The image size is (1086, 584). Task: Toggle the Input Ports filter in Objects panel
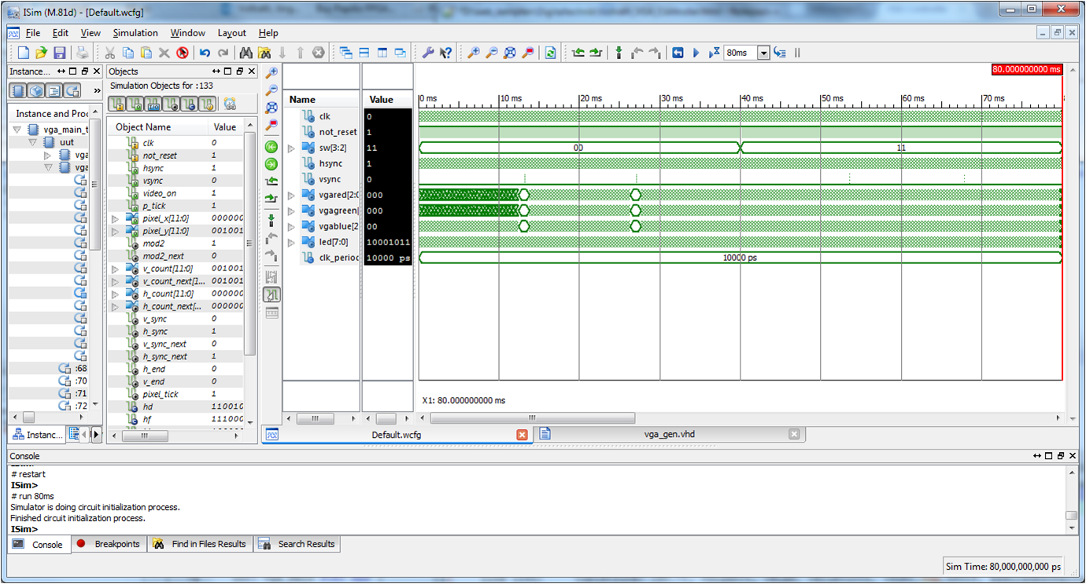(116, 104)
